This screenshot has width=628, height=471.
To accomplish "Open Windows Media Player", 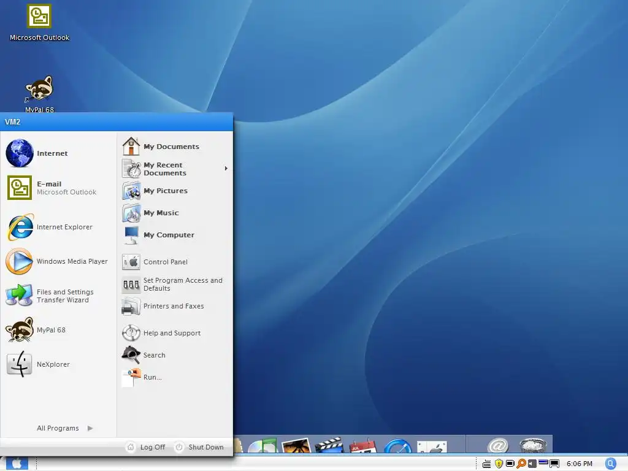I will [x=58, y=261].
